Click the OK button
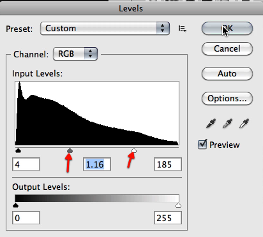 point(227,28)
